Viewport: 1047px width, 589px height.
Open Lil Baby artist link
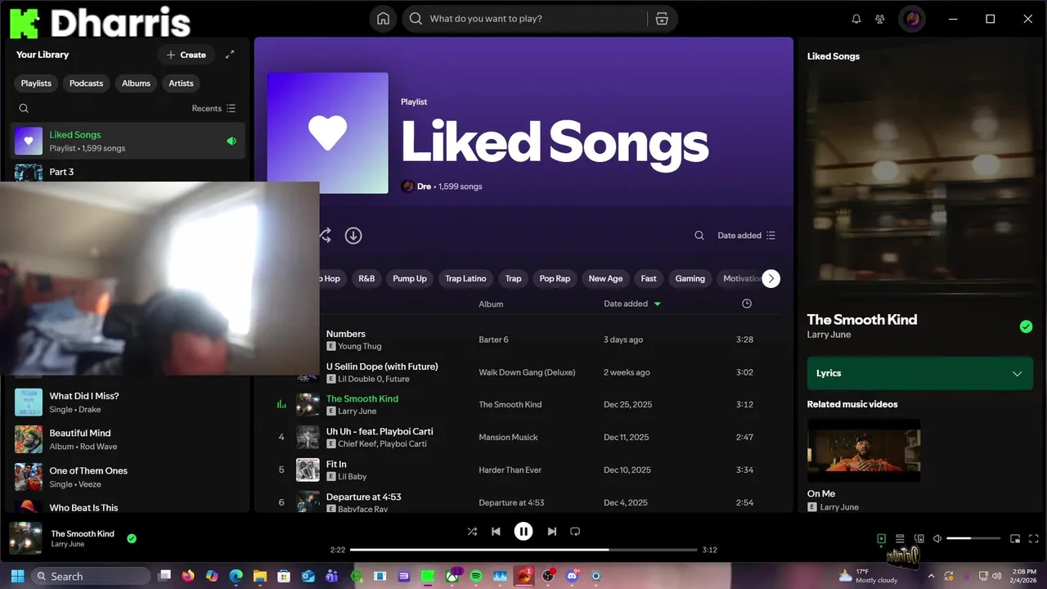tap(352, 476)
